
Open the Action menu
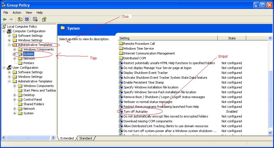pos(17,13)
